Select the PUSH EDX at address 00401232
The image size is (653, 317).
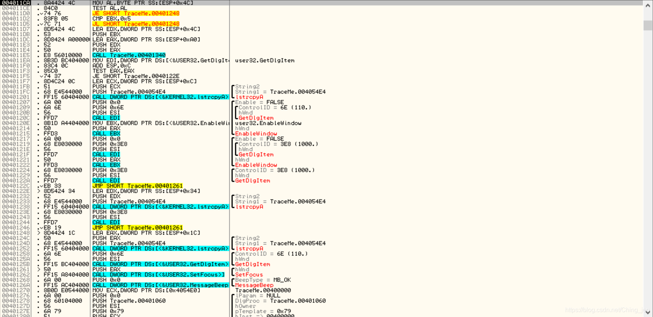point(106,196)
